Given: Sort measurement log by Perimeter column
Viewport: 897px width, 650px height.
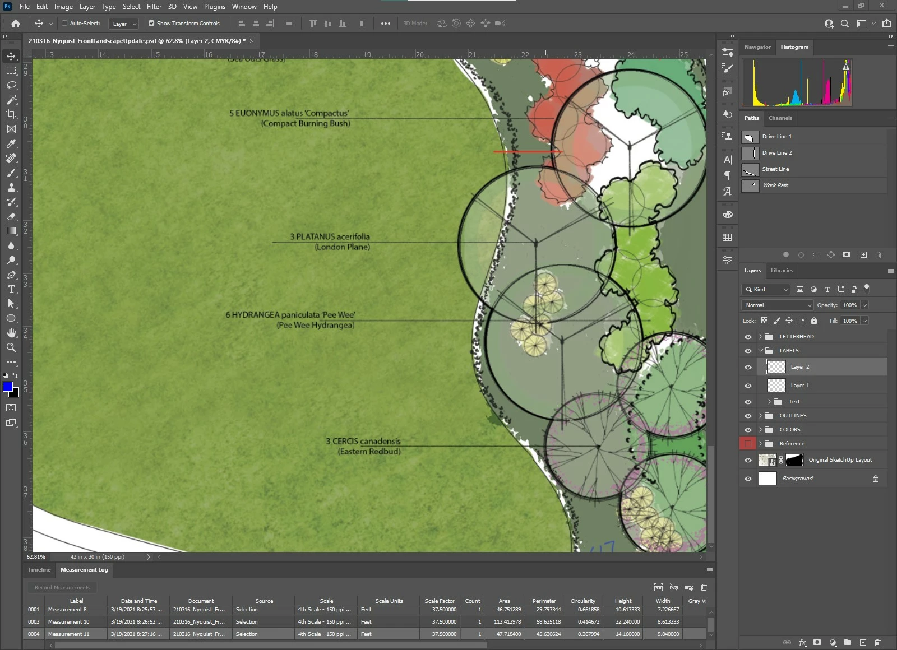Looking at the screenshot, I should tap(544, 601).
